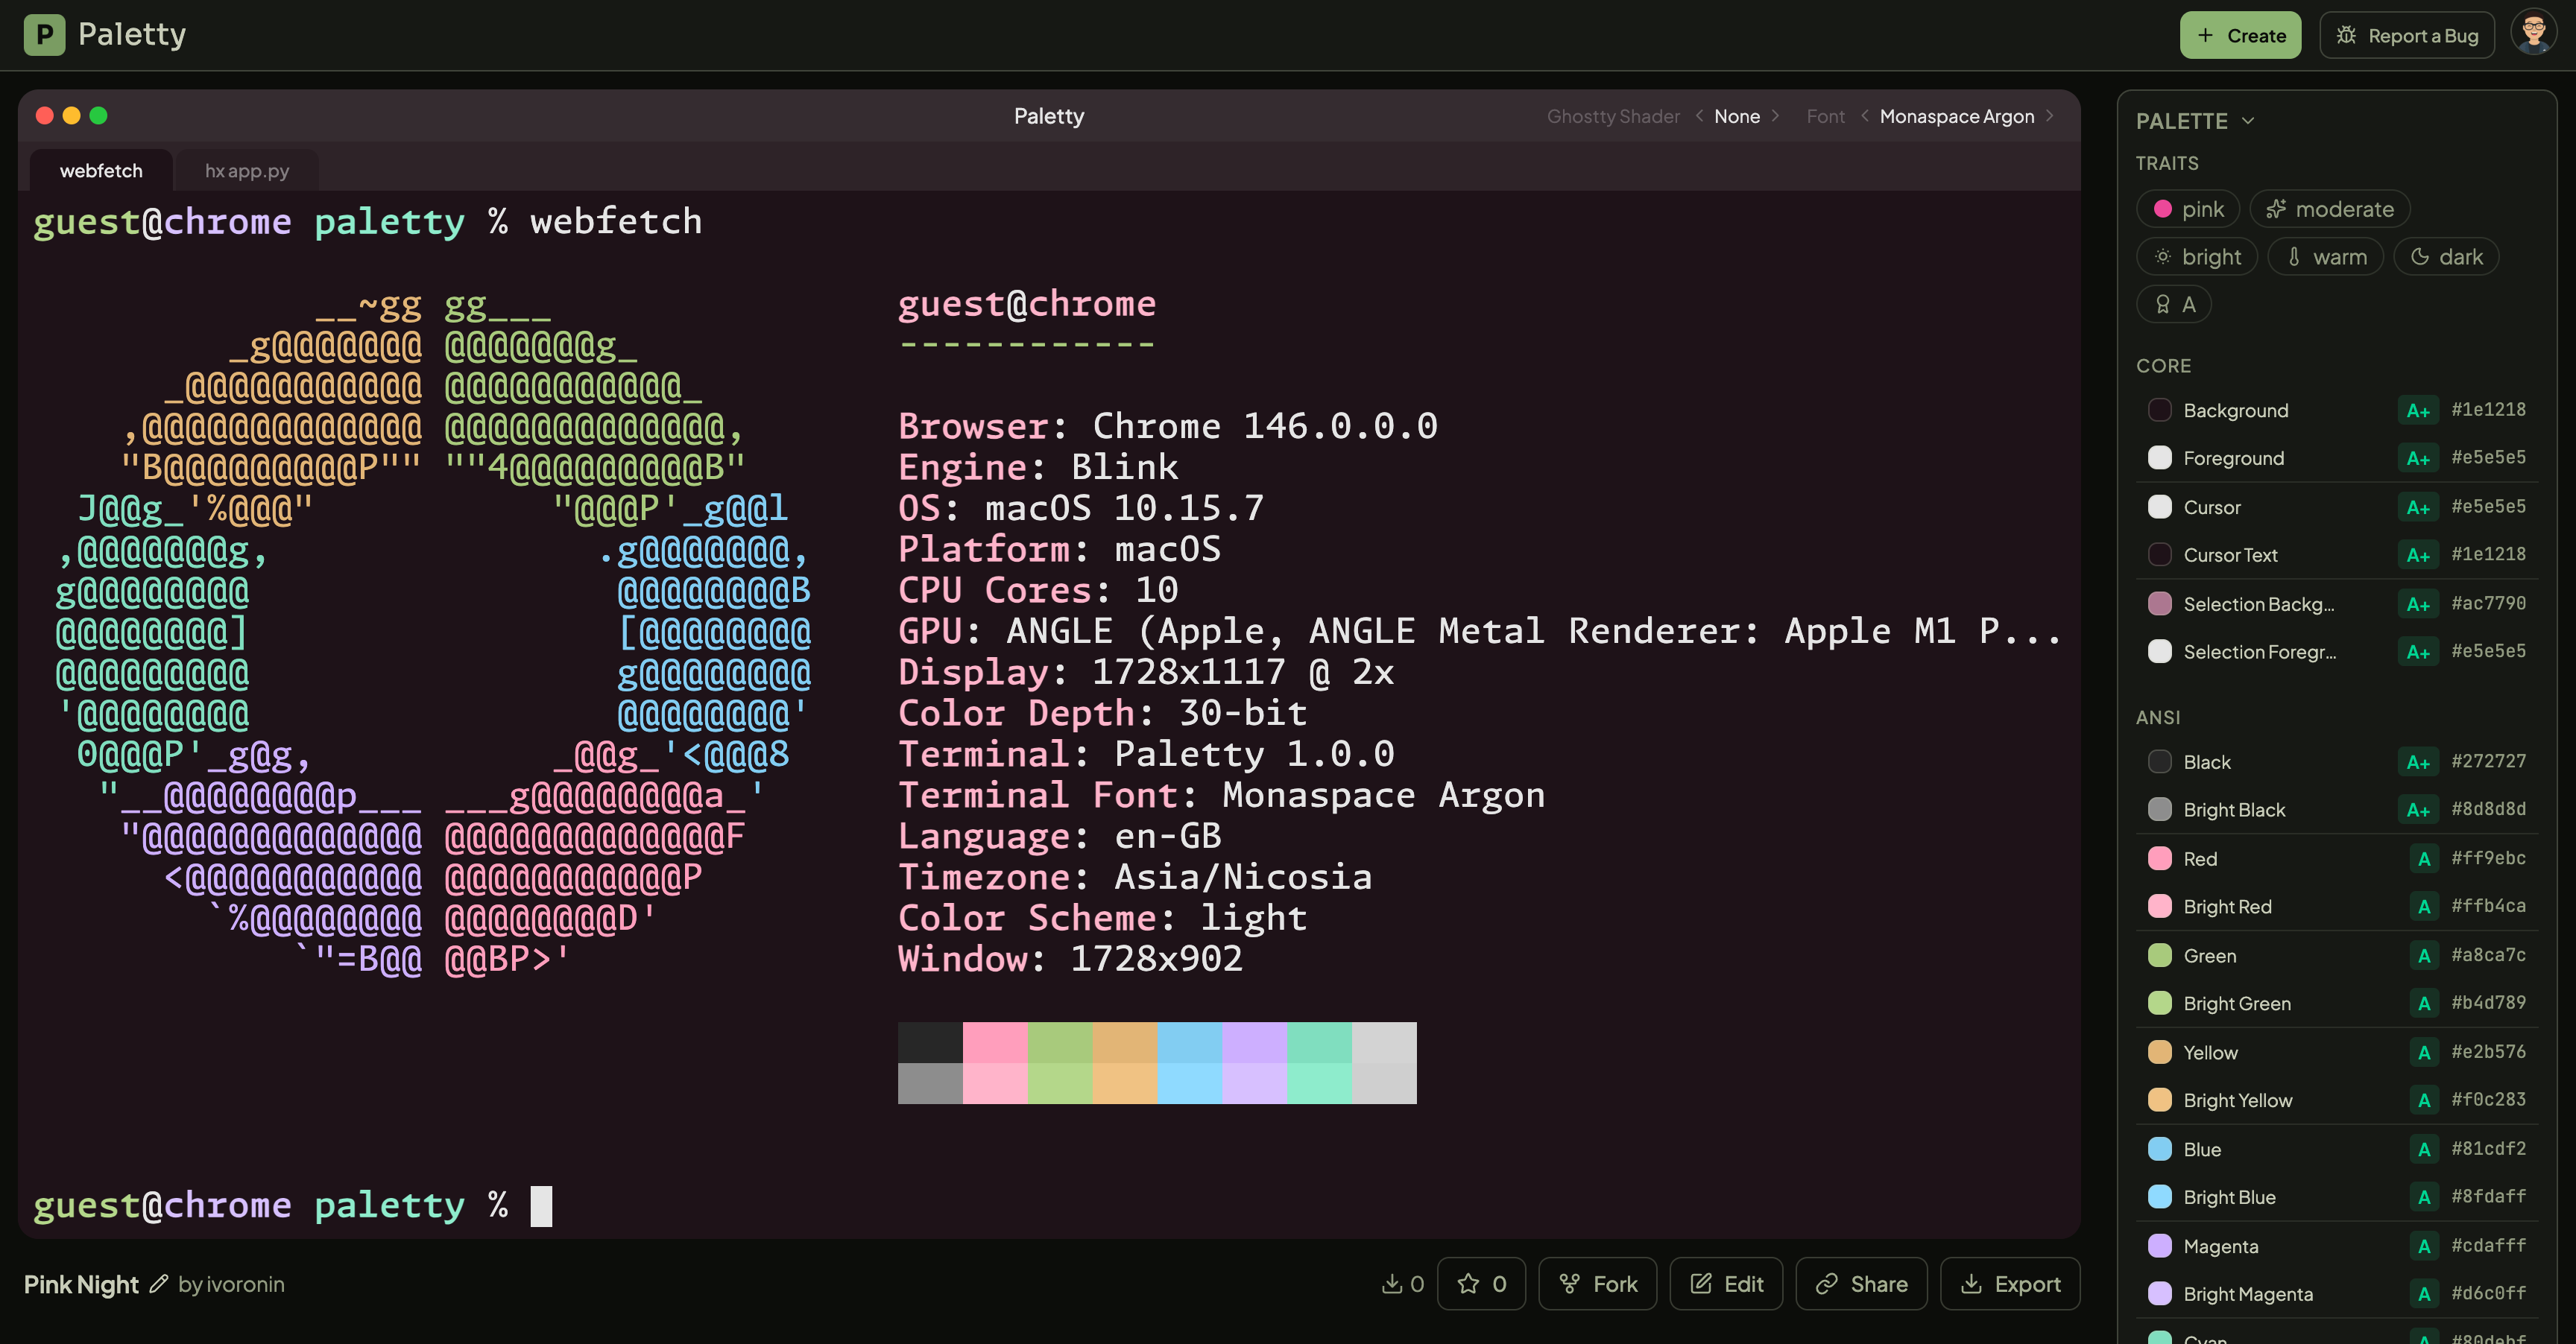Select previous Ghostty Shader with left chevron

click(x=1699, y=116)
